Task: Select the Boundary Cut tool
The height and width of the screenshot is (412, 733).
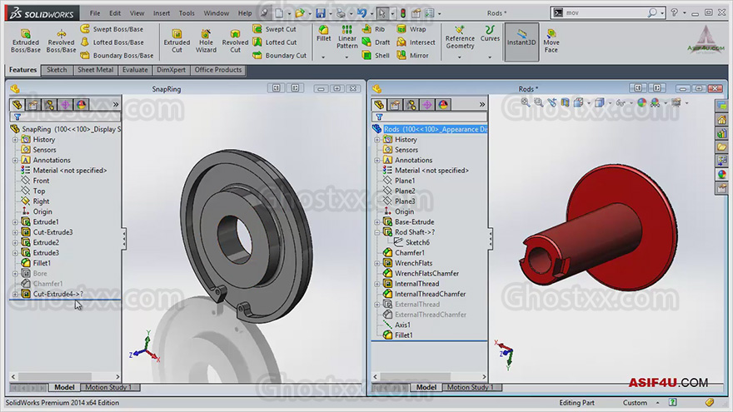Action: [x=280, y=55]
